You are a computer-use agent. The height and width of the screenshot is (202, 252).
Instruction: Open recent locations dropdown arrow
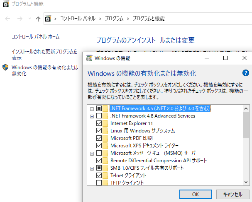29,19
